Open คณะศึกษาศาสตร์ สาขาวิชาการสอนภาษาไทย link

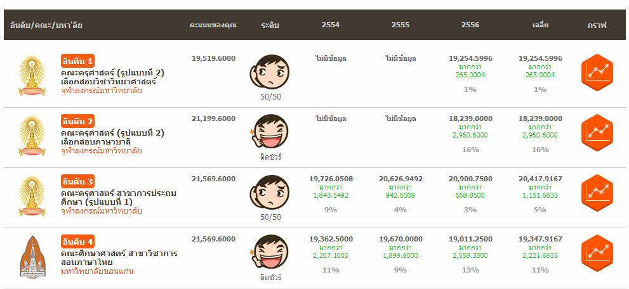pos(119,257)
